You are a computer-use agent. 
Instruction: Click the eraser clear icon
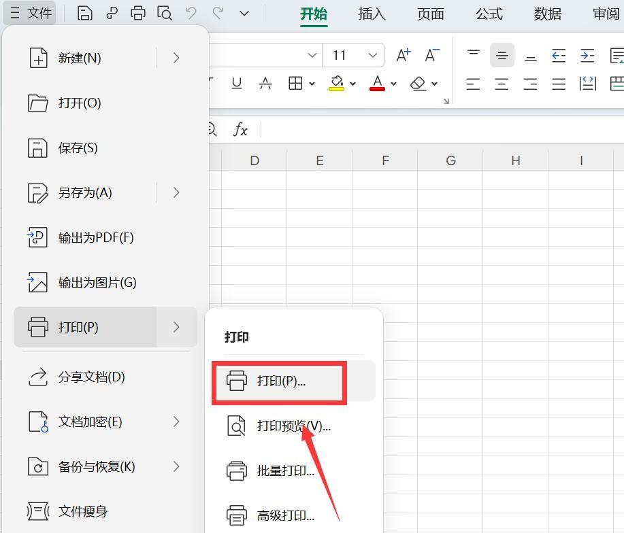pyautogui.click(x=418, y=84)
